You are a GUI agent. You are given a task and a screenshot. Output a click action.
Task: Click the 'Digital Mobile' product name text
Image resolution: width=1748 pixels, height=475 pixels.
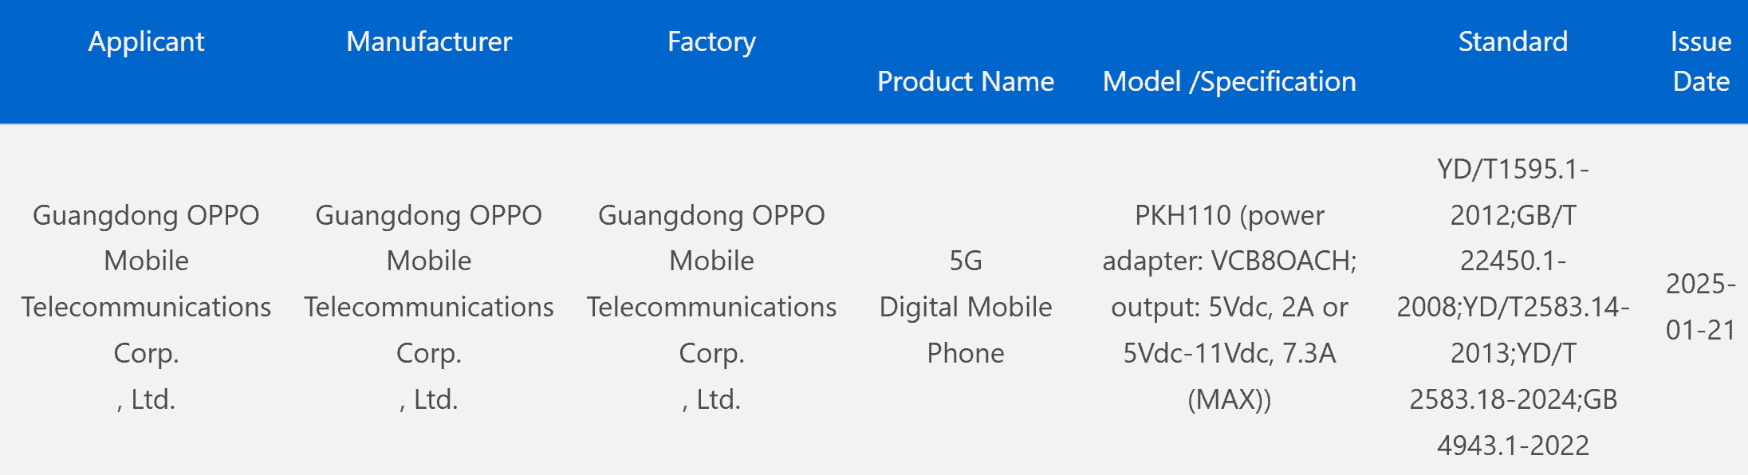pos(965,307)
